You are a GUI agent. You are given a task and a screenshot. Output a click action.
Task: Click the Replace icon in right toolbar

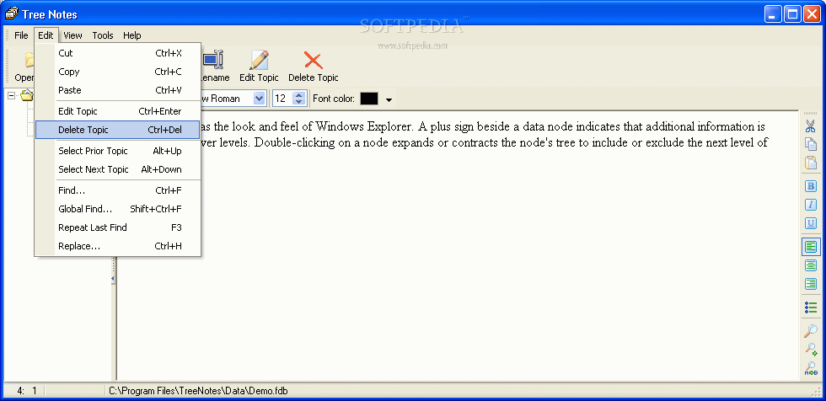point(810,368)
